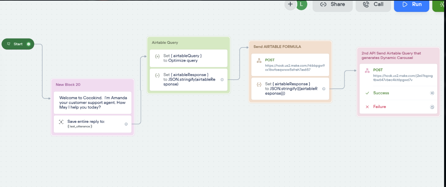
Task: Click the API icon in Send AIRTABLE FORMULA block
Action: pos(259,61)
